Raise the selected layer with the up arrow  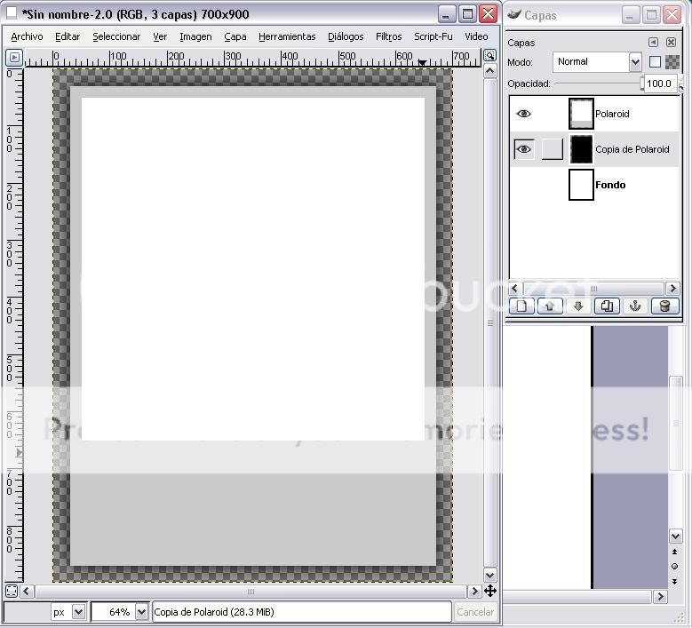(x=550, y=306)
